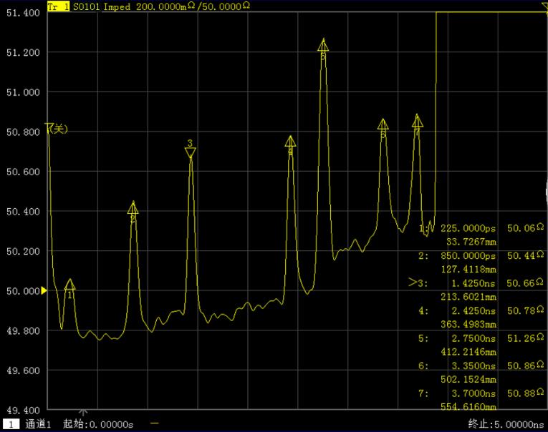Select the Tr 1 trace label
Screen dimensions: 548x432
pyautogui.click(x=58, y=6)
